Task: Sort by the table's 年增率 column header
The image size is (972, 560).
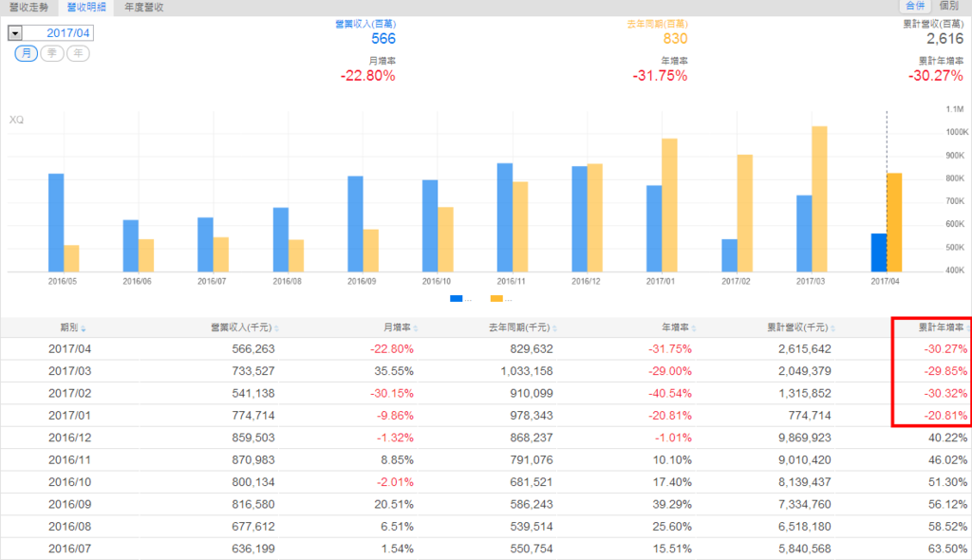Action: [675, 327]
